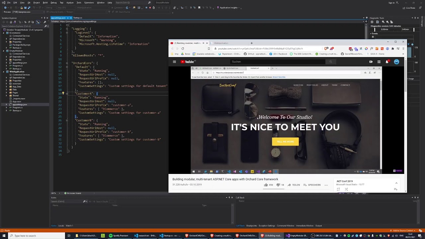The height and width of the screenshot is (239, 425).
Task: Toggle pin on the Autos panel
Action: coord(230,198)
